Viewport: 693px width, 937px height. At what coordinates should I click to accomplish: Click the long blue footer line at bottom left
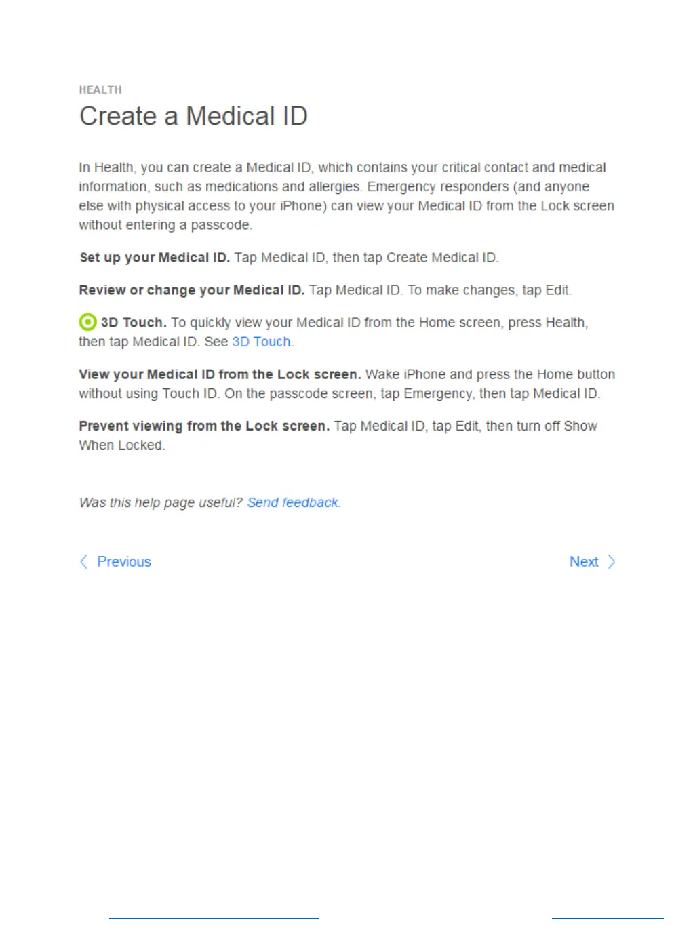214,919
